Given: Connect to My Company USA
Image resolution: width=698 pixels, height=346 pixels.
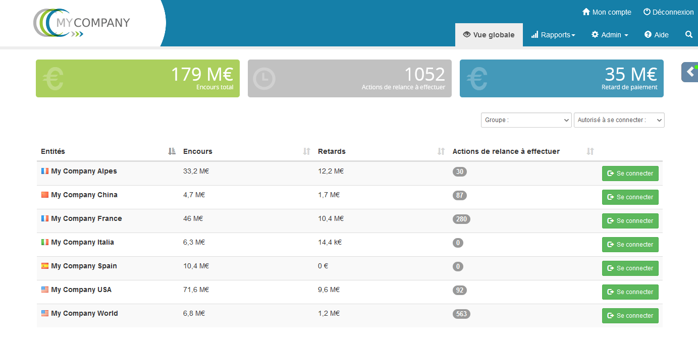Looking at the screenshot, I should pos(630,292).
